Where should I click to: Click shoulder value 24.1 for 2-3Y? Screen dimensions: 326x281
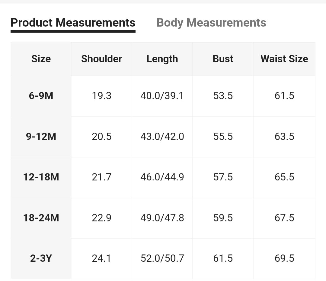click(x=102, y=258)
